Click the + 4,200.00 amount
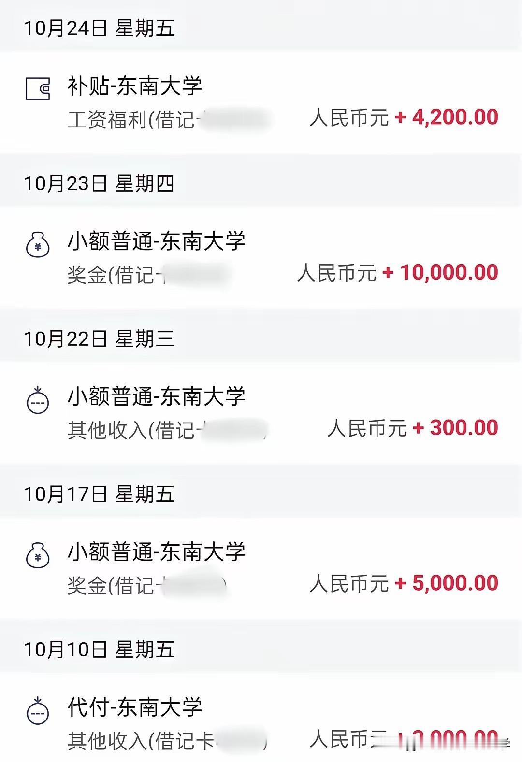Viewport: 522px width, 762px height. [447, 117]
